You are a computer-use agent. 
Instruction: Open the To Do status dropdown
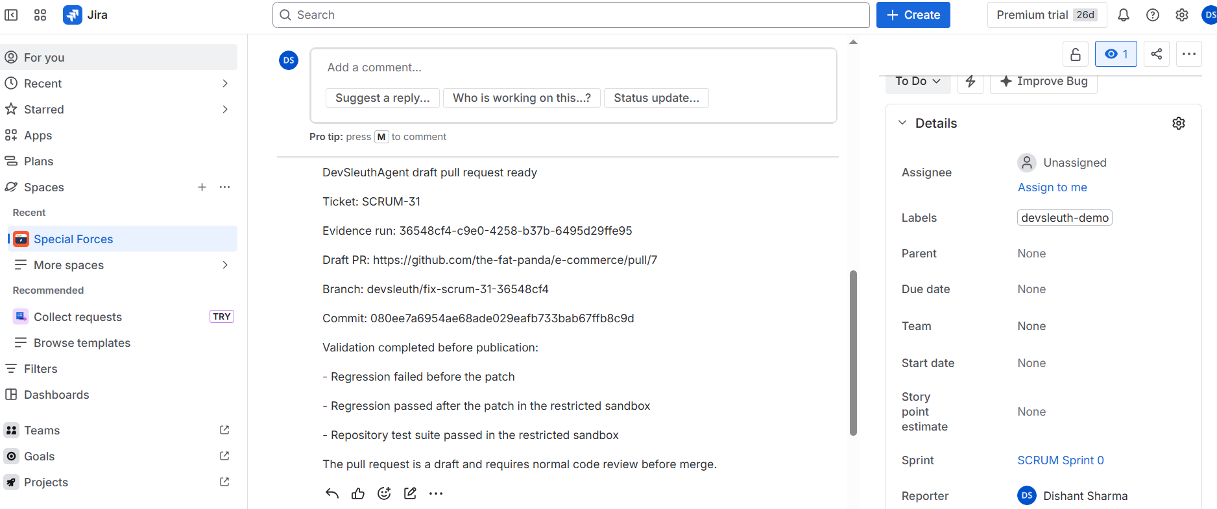click(918, 82)
